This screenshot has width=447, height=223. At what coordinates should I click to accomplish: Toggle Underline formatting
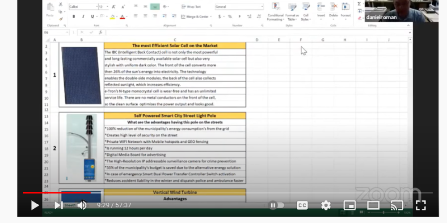pos(93,17)
